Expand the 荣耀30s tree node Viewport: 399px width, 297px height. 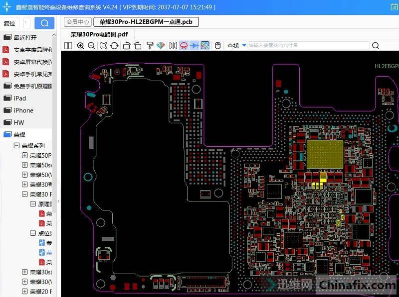[24, 272]
